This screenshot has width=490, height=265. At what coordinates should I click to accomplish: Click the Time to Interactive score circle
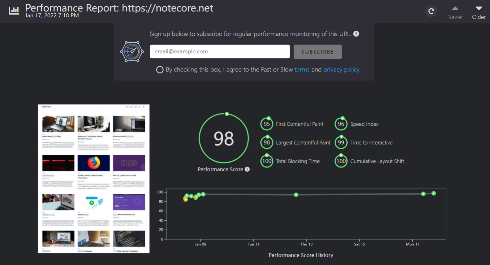pyautogui.click(x=341, y=143)
